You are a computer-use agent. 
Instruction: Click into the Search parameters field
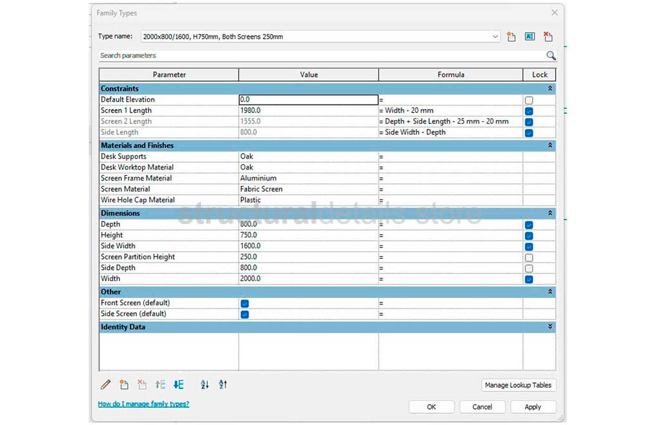[321, 56]
